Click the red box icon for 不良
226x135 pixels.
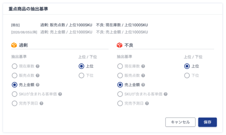coord(120,45)
